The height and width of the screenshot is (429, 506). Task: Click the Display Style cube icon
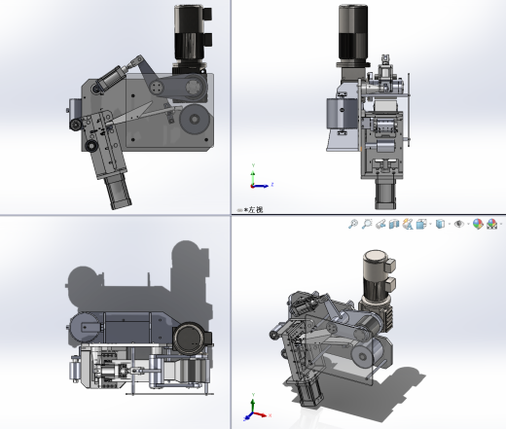click(440, 224)
